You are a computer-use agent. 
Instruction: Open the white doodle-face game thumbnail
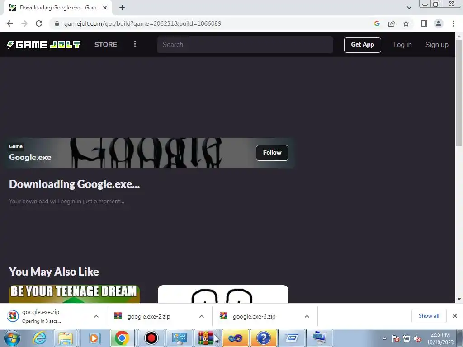coord(223,294)
